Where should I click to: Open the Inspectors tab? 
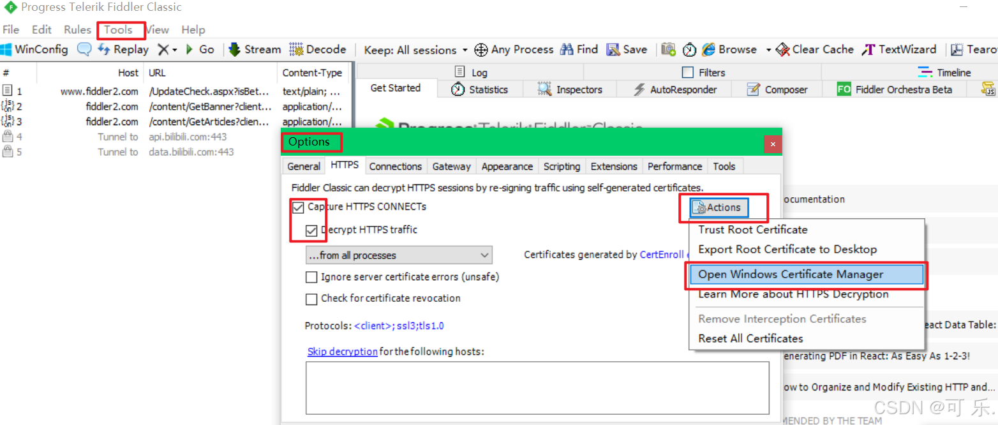(570, 89)
